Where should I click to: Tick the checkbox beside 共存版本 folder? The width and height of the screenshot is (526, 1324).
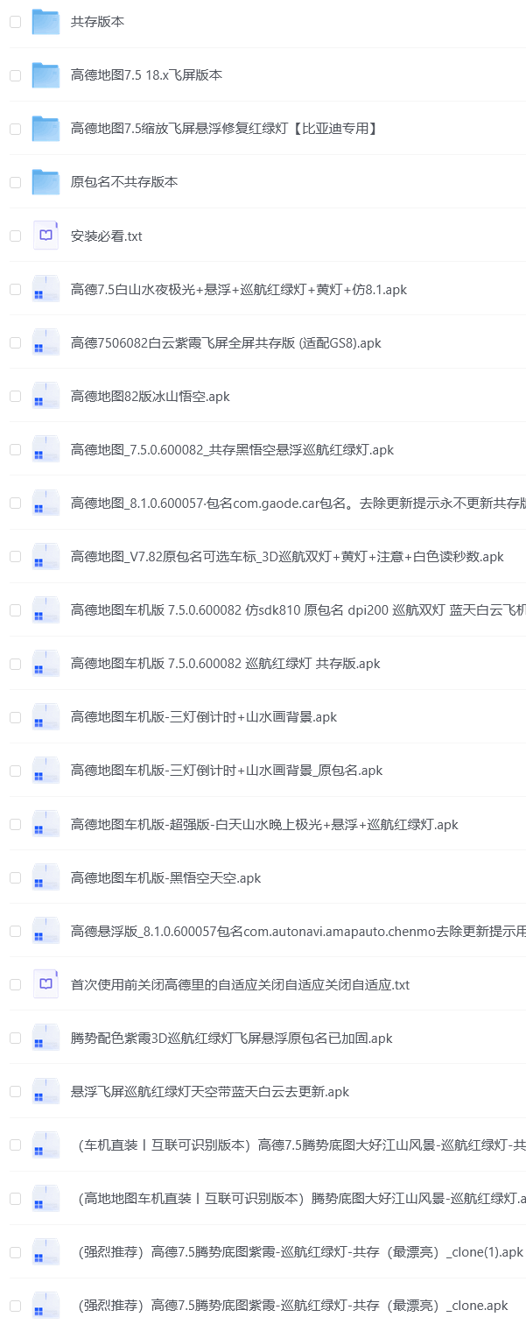coord(15,22)
